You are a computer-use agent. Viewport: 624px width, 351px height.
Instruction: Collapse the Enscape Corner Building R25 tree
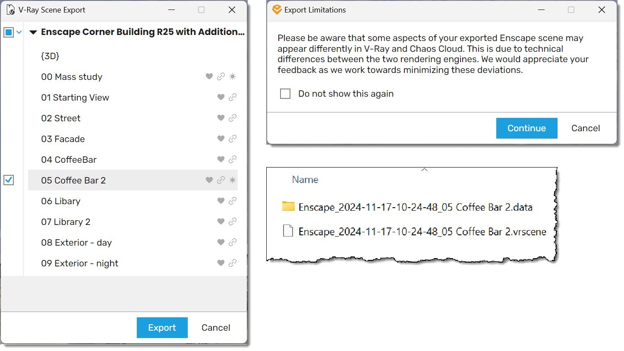click(x=33, y=32)
